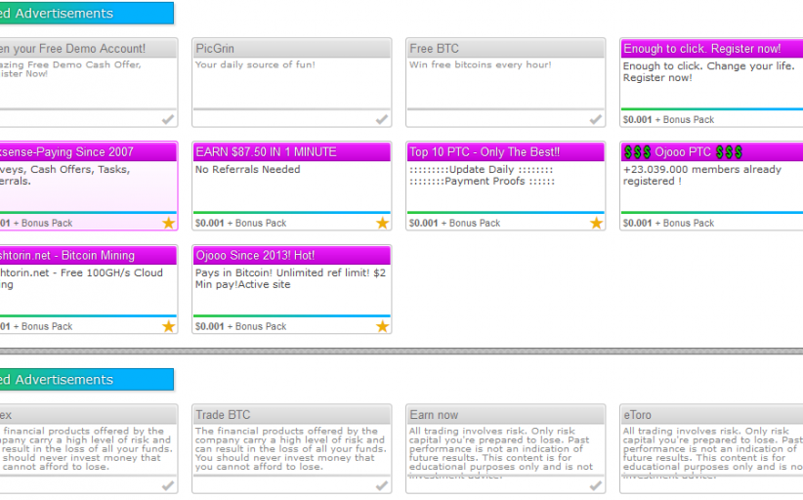Viewport: 803px width, 500px height.
Task: Open the eToro advertisement
Action: pos(637,415)
